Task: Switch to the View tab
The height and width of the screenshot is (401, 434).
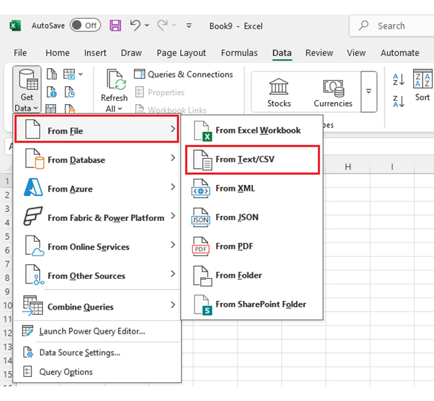Action: coord(357,53)
